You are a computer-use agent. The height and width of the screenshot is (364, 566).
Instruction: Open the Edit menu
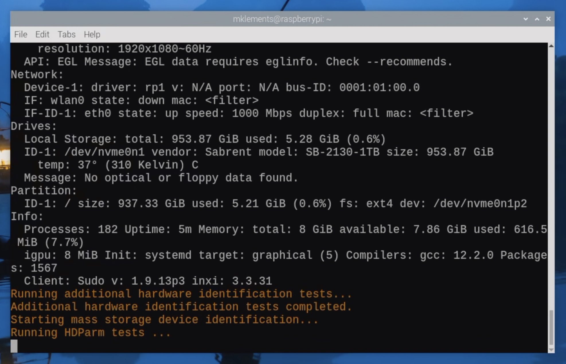[42, 34]
